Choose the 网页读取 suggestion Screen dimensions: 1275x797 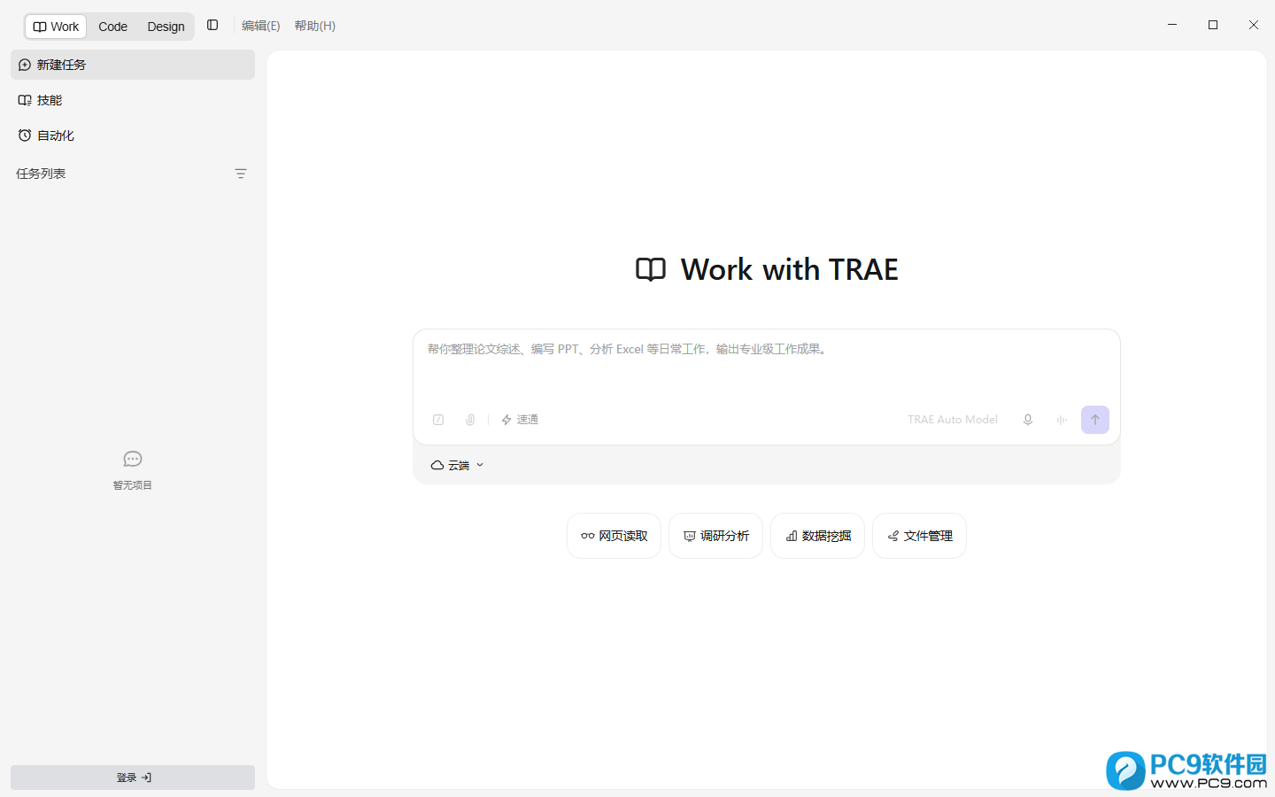click(614, 536)
